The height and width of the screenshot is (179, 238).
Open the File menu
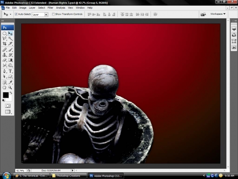click(8, 8)
